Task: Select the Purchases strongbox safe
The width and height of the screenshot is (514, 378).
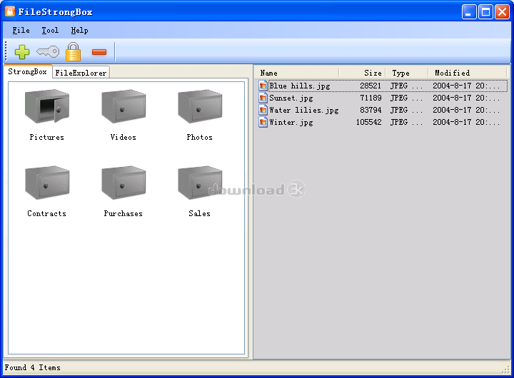Action: 124,183
